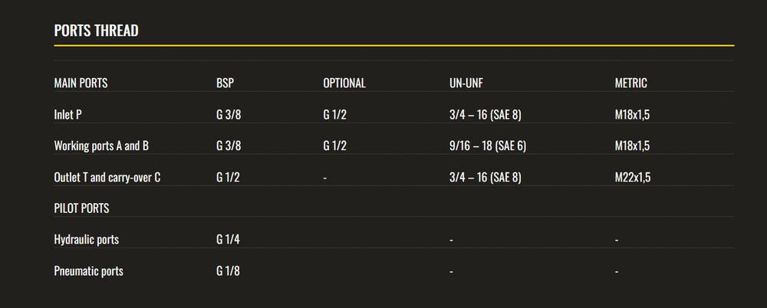This screenshot has width=767, height=308.
Task: Click the PILOT PORTS section label
Action: 81,208
